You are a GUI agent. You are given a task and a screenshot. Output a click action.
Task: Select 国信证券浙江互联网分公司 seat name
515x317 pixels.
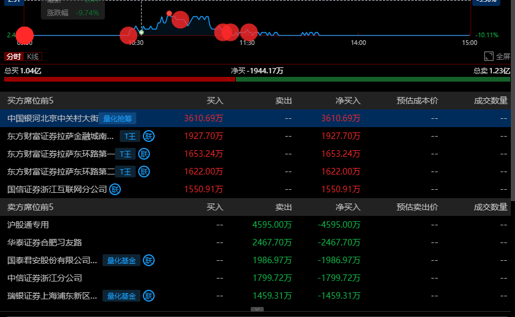click(x=57, y=189)
